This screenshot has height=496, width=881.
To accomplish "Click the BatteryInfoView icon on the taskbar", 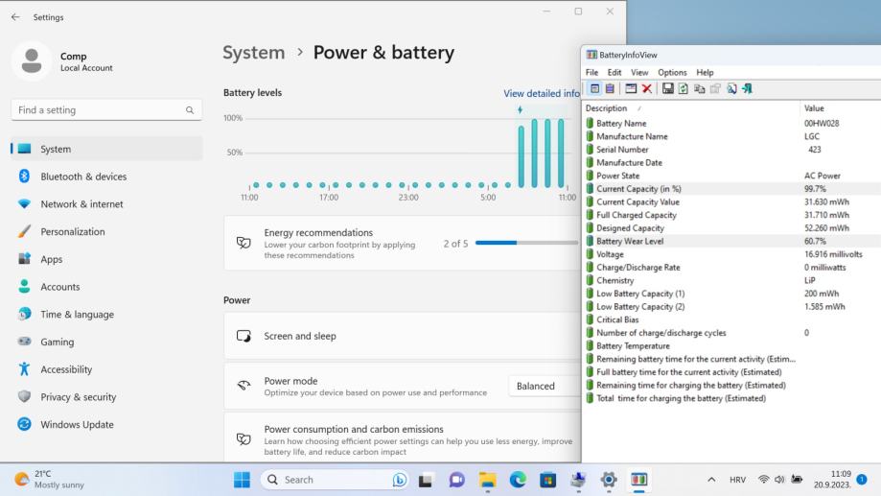I will coord(638,480).
